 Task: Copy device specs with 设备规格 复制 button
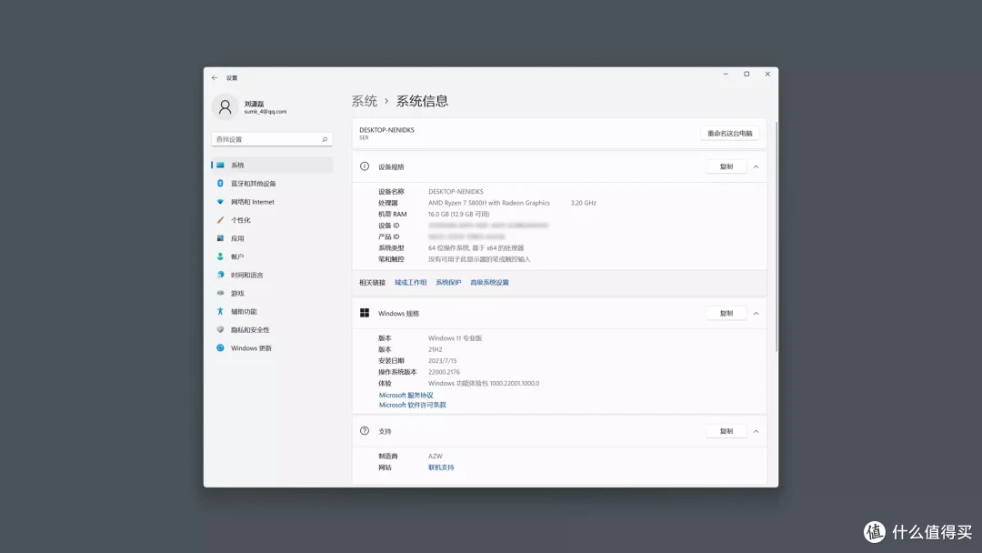pos(726,166)
